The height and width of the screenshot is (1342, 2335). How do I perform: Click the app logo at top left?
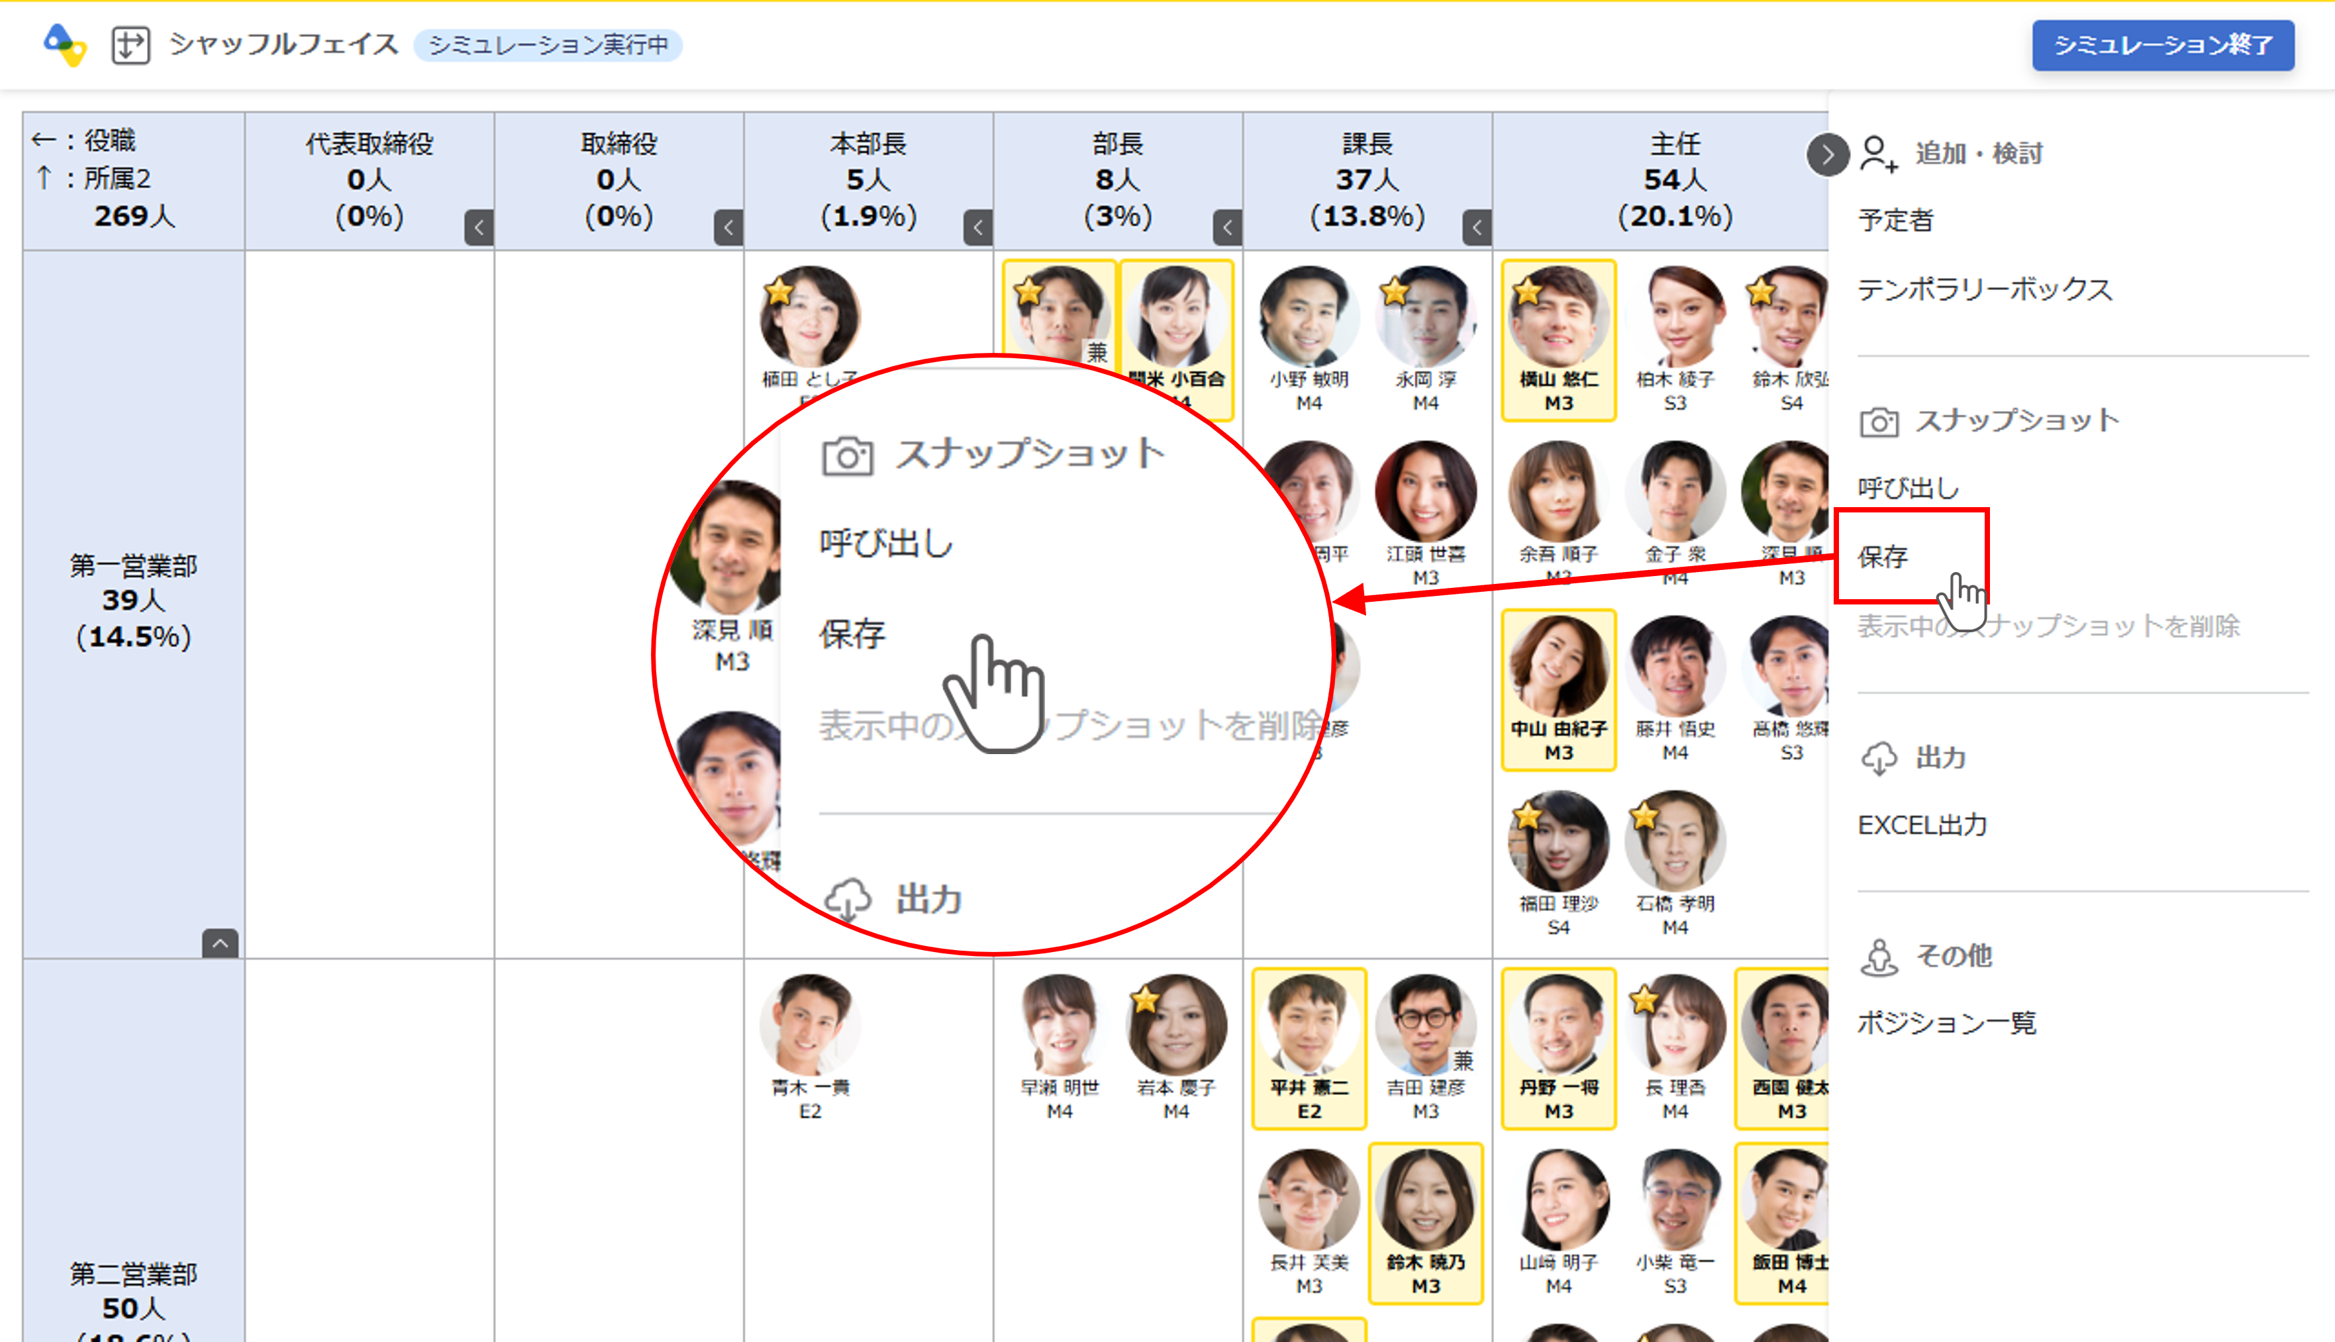[x=64, y=44]
